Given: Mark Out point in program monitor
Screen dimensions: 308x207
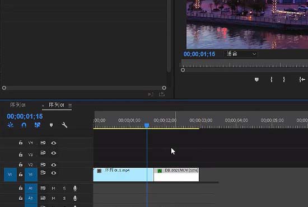Looking at the screenshot, I should click(284, 79).
